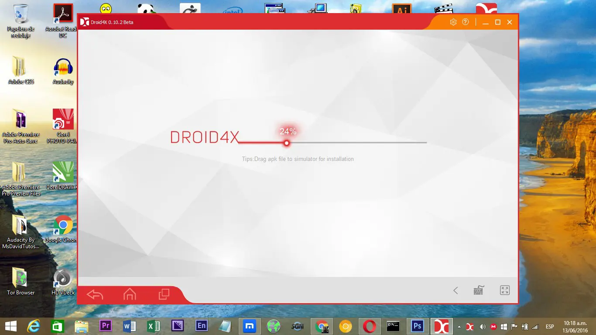
Task: Select the Audacity desktop shortcut
Action: [x=63, y=71]
